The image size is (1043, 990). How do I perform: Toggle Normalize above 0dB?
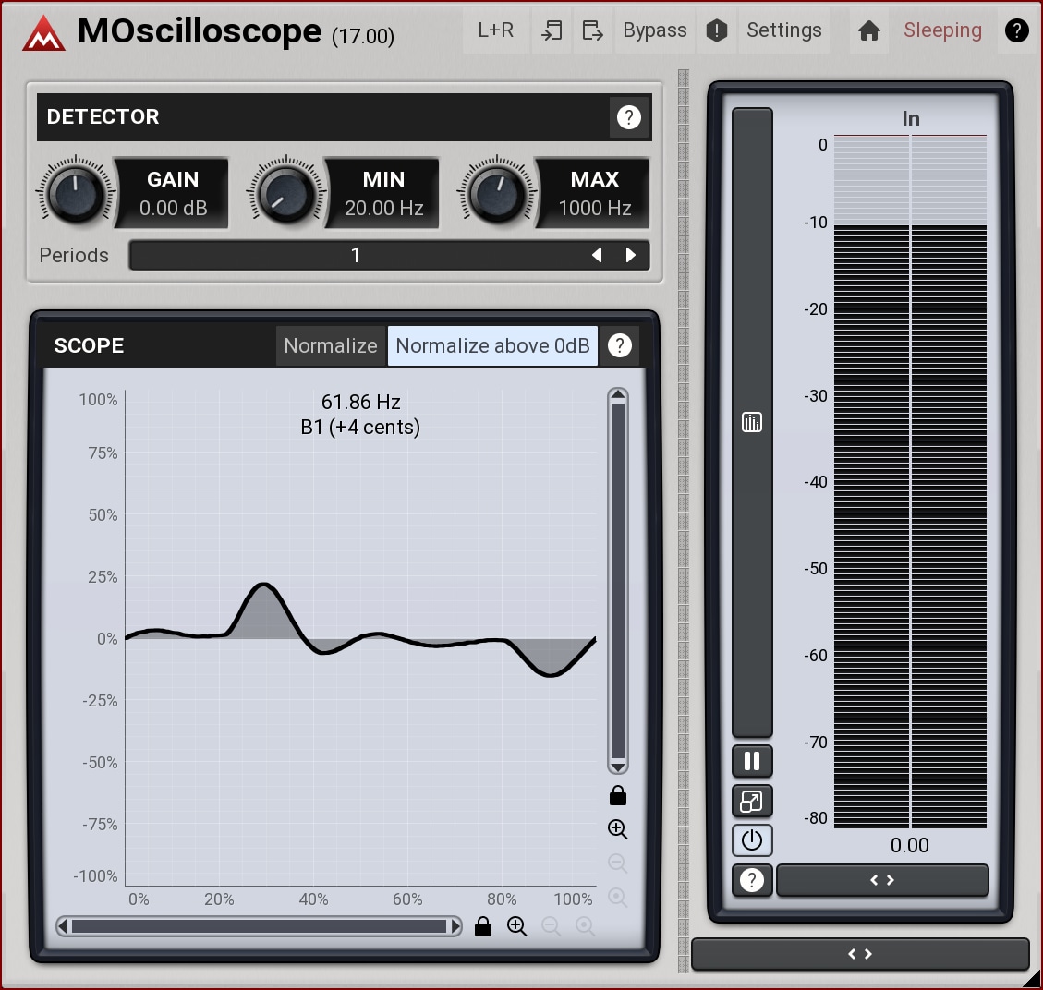492,345
